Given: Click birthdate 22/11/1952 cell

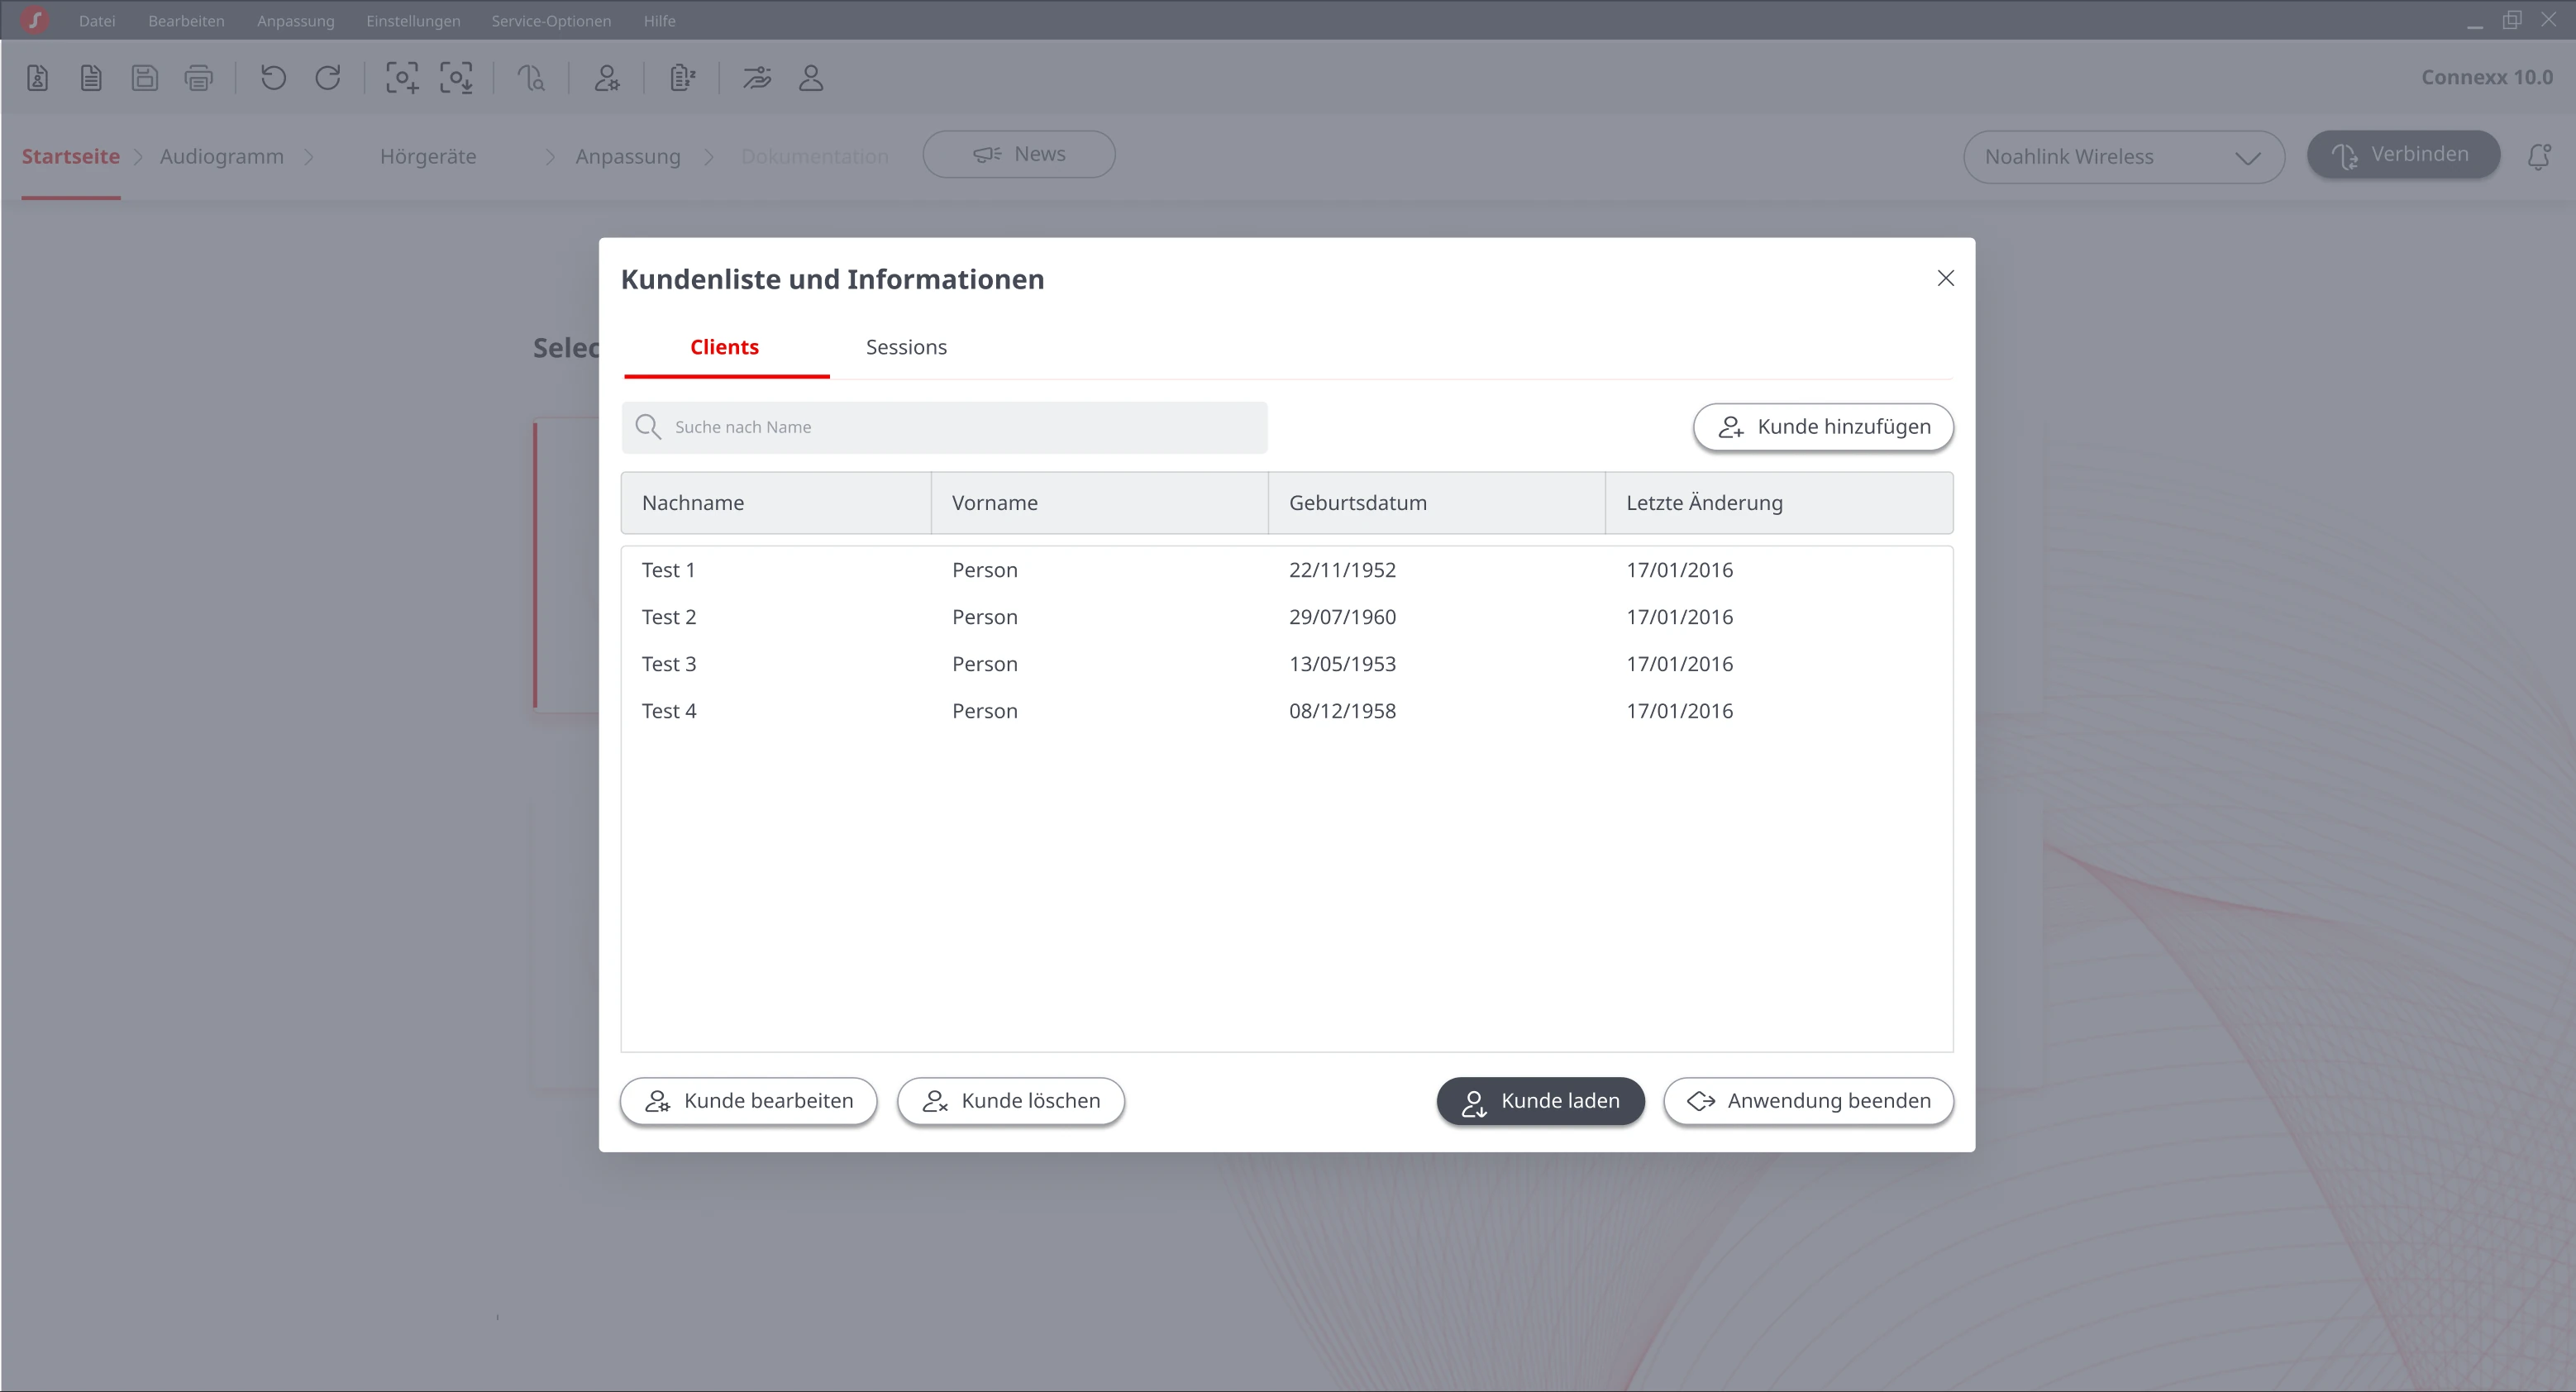Looking at the screenshot, I should 1342,570.
